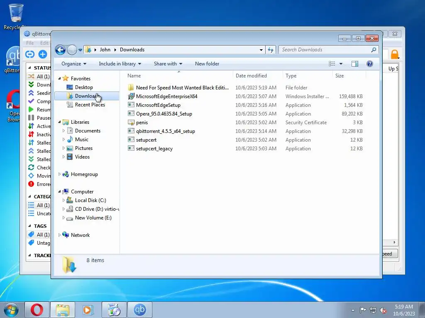The height and width of the screenshot is (318, 425).
Task: Expand the Music library
Action: pyautogui.click(x=64, y=140)
